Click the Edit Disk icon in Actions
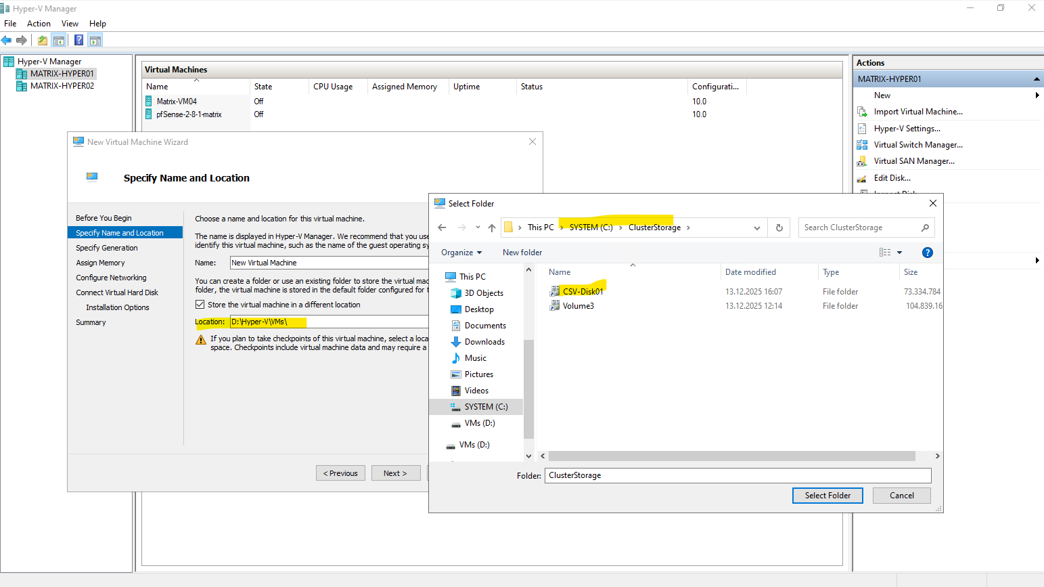The height and width of the screenshot is (587, 1044). pyautogui.click(x=862, y=178)
